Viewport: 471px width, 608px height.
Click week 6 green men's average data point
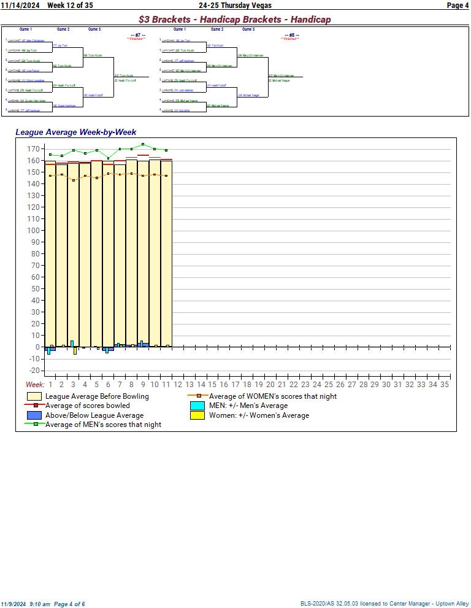(x=108, y=158)
